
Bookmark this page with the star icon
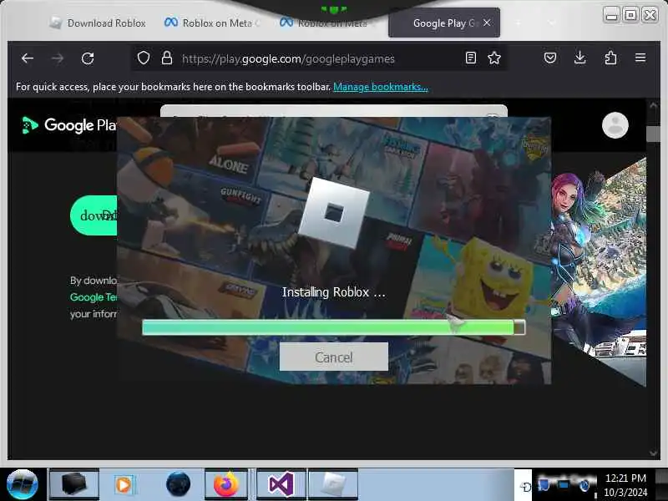[x=494, y=58]
